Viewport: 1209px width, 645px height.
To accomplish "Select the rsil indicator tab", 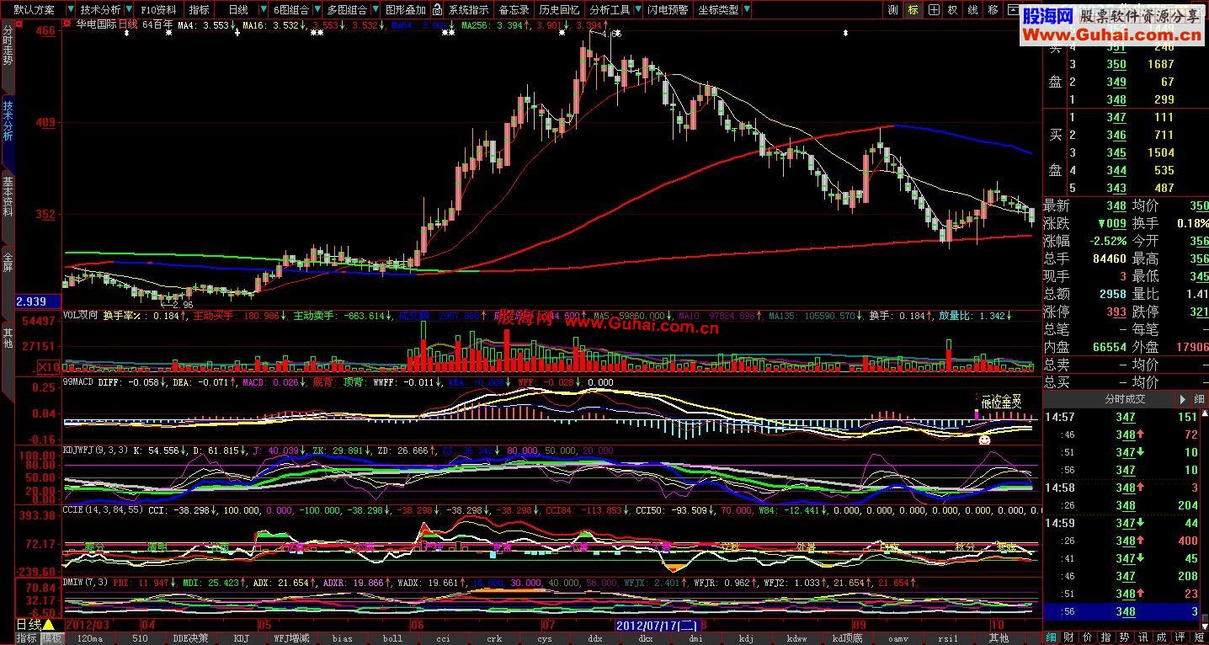I will click(x=948, y=638).
